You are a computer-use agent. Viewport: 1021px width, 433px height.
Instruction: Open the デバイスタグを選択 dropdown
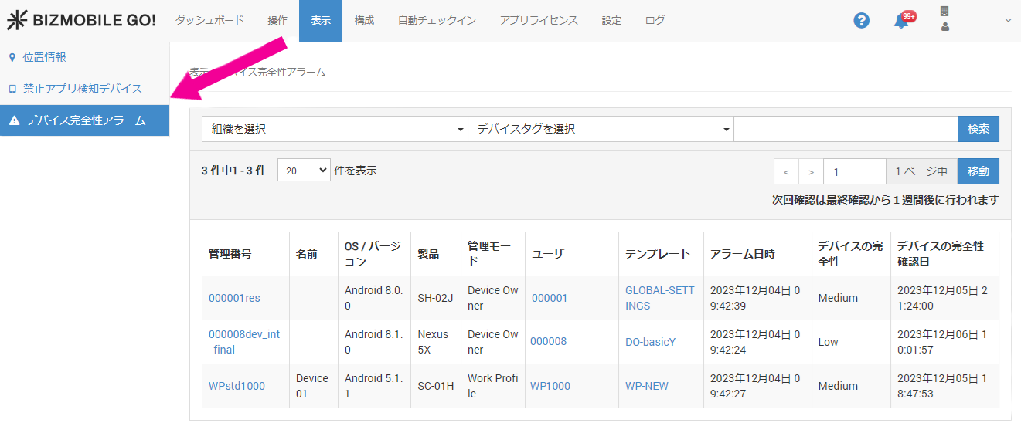coord(601,129)
